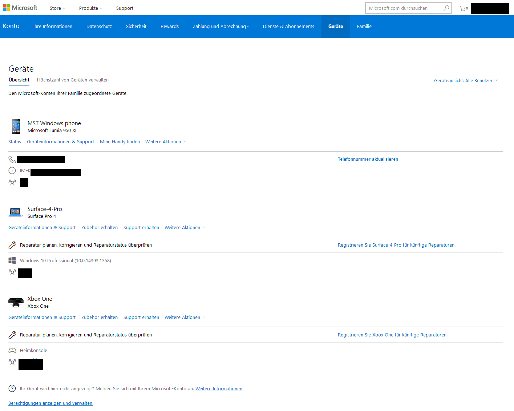Open Geräteinformationen & Support for Surface-4-Pro

42,228
